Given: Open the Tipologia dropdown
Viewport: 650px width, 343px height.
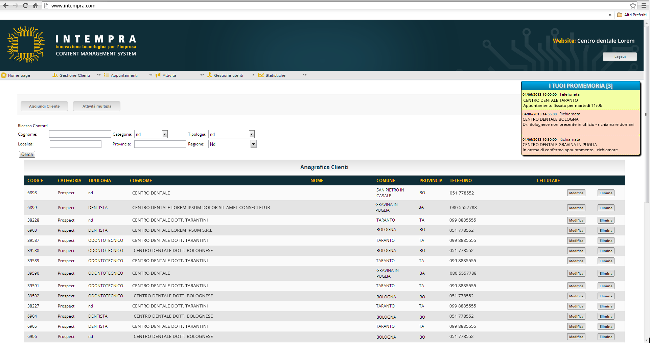Looking at the screenshot, I should pyautogui.click(x=231, y=134).
